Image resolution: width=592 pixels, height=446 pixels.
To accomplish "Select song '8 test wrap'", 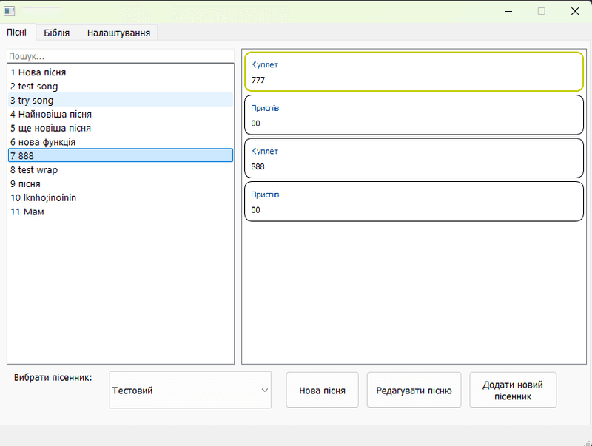I will tap(121, 170).
